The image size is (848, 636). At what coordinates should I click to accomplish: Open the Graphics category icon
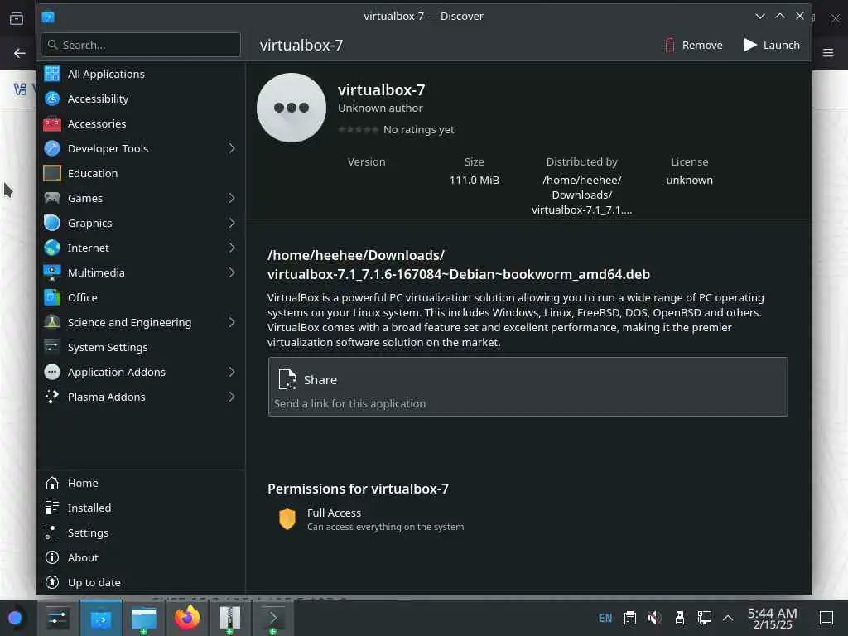click(x=52, y=223)
